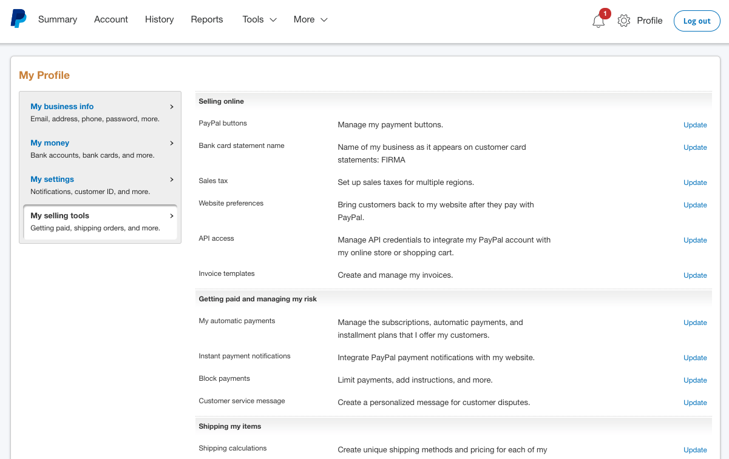Click the 'API access' row label
Viewport: 729px width, 459px height.
coord(216,238)
